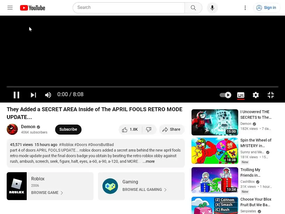Start voice search with microphone

pyautogui.click(x=212, y=8)
